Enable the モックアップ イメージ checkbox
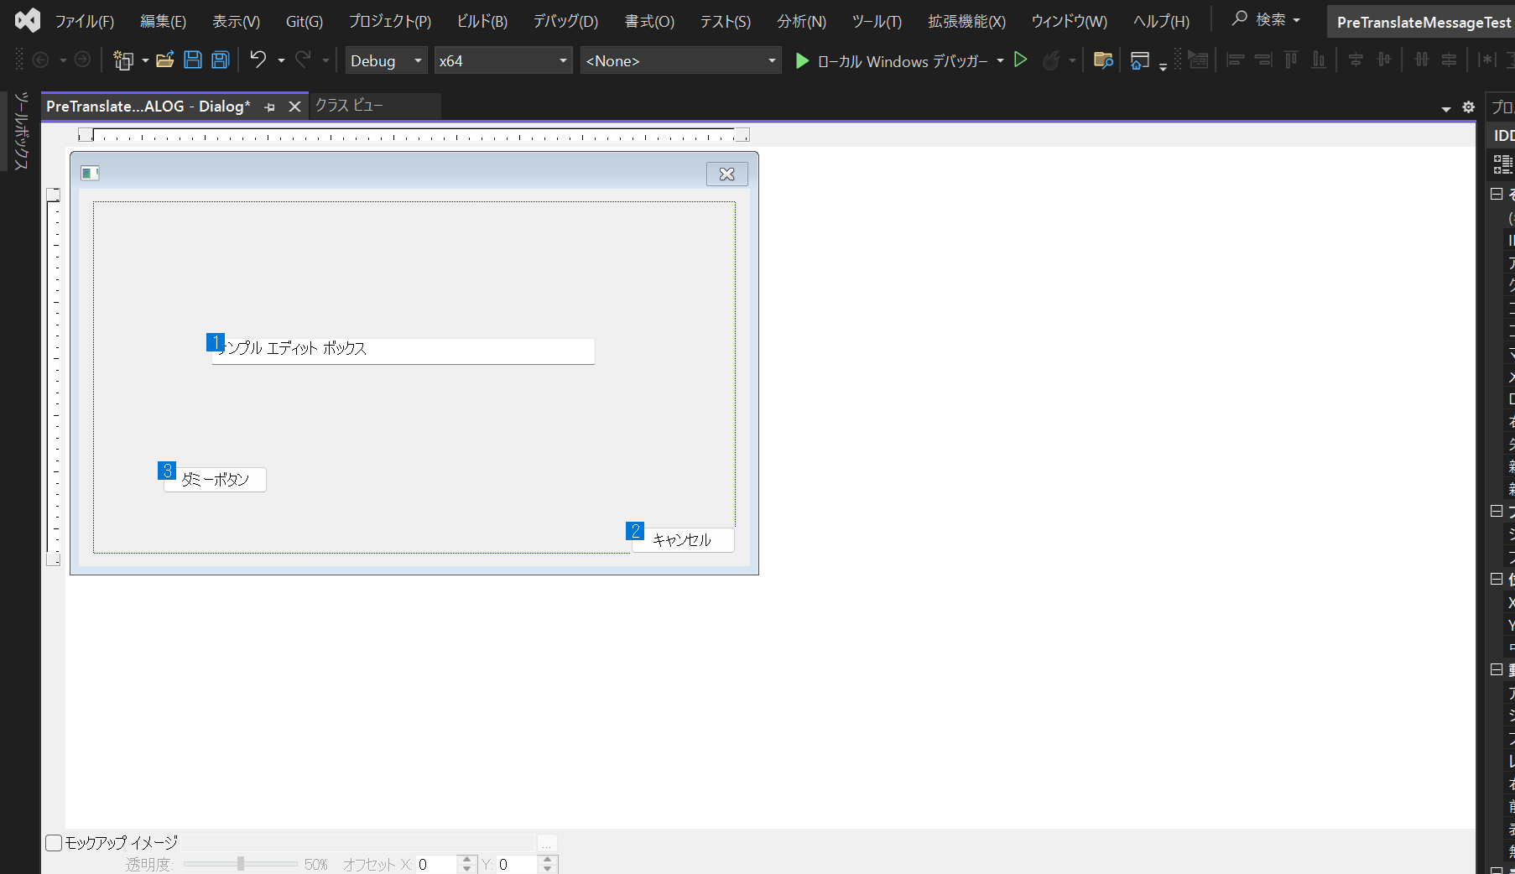 tap(54, 843)
